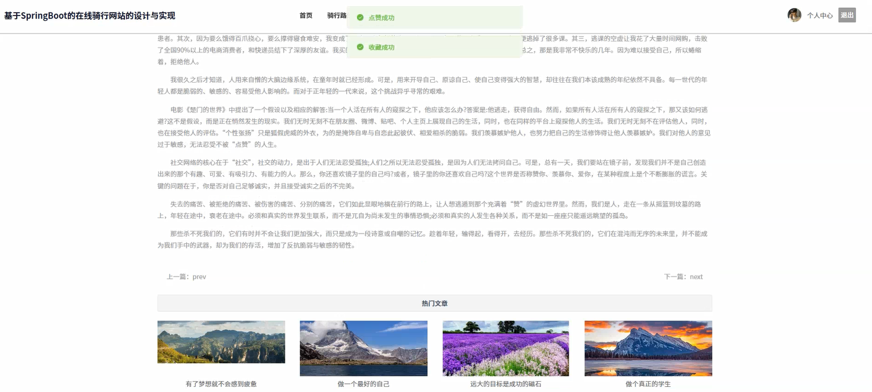Open the green canyon mountains thumbnail
Viewport: 872px width, 392px height.
221,342
